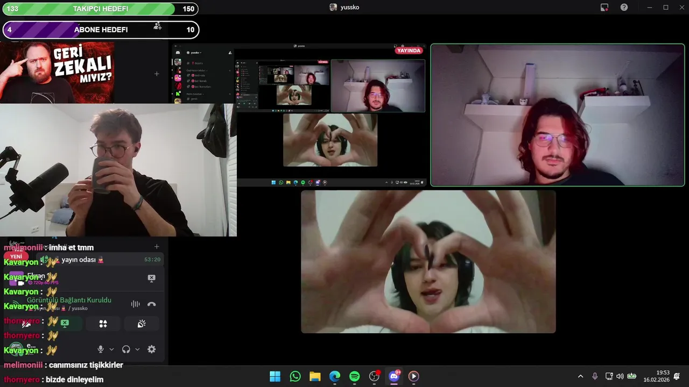The width and height of the screenshot is (689, 387).
Task: Click chat message 'bizde dinleyelim'
Action: click(74, 379)
